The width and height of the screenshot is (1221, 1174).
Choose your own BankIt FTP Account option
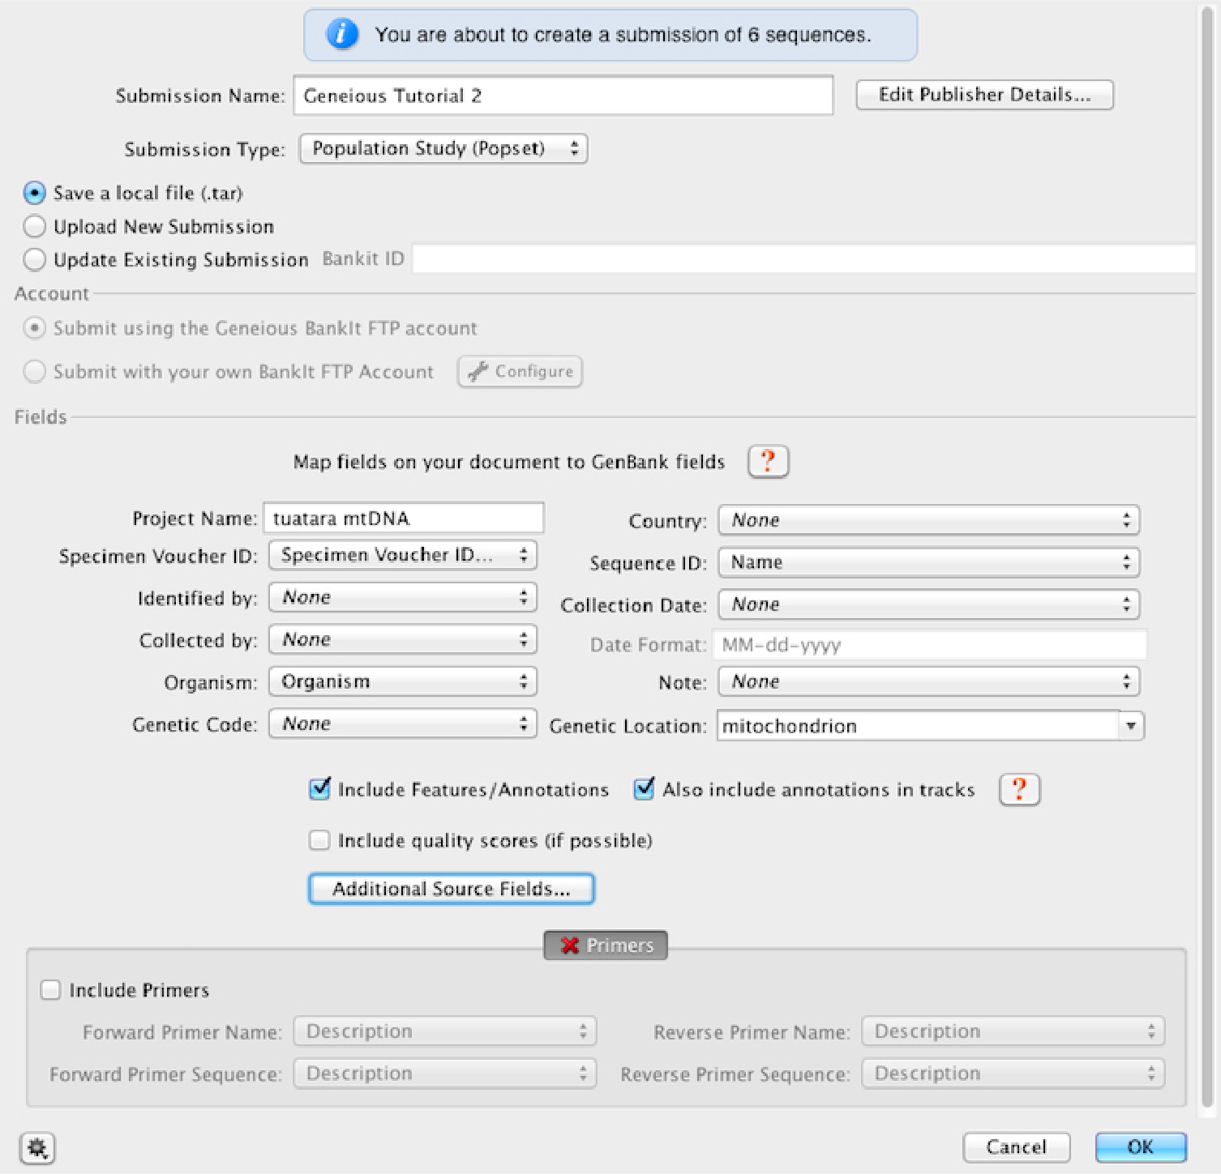[34, 372]
